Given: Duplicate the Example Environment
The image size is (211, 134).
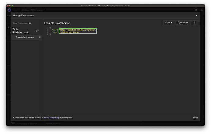Looking at the screenshot, I should pyautogui.click(x=183, y=22).
